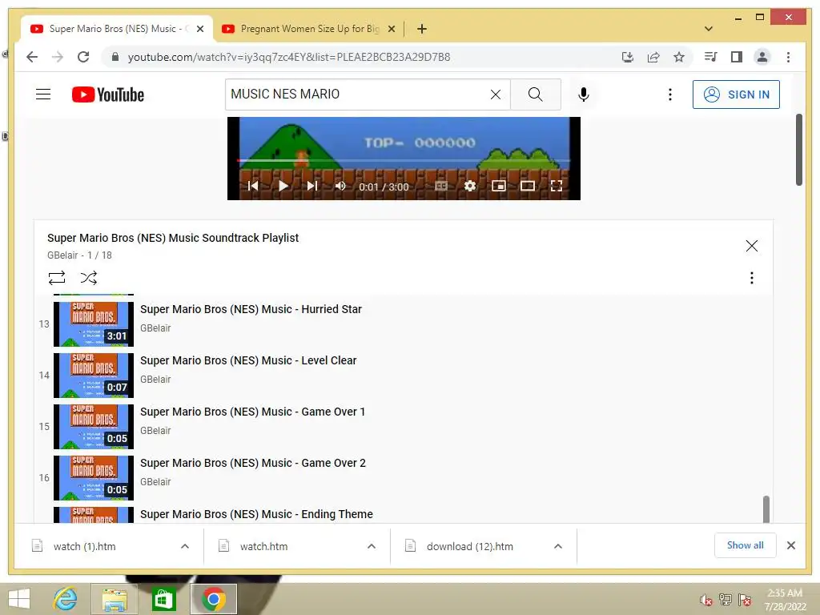Screen dimensions: 820x615
Task: Open playlist three-dot options menu
Action: pyautogui.click(x=751, y=278)
